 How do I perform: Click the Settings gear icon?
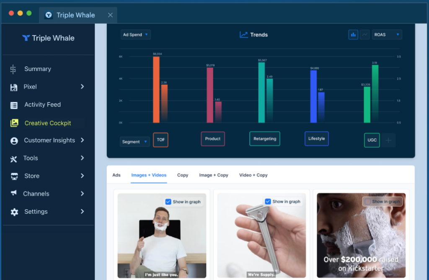(14, 212)
